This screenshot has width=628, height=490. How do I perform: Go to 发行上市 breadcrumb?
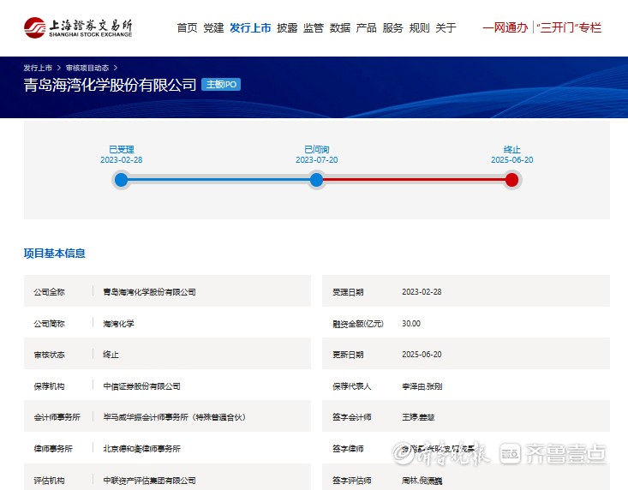(x=38, y=68)
